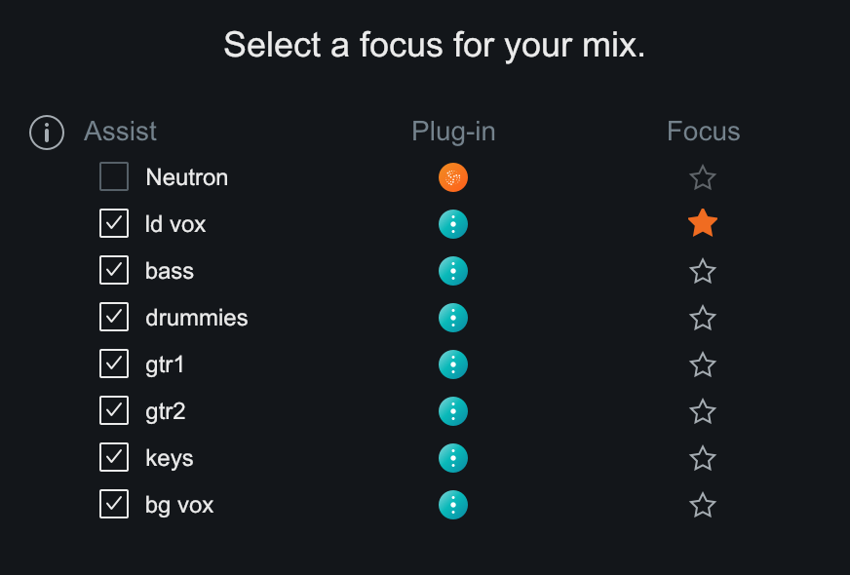Screen dimensions: 850x575
Task: Disable assist for bg vox
Action: click(114, 504)
